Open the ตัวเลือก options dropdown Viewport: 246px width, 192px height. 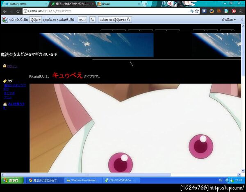(x=229, y=20)
